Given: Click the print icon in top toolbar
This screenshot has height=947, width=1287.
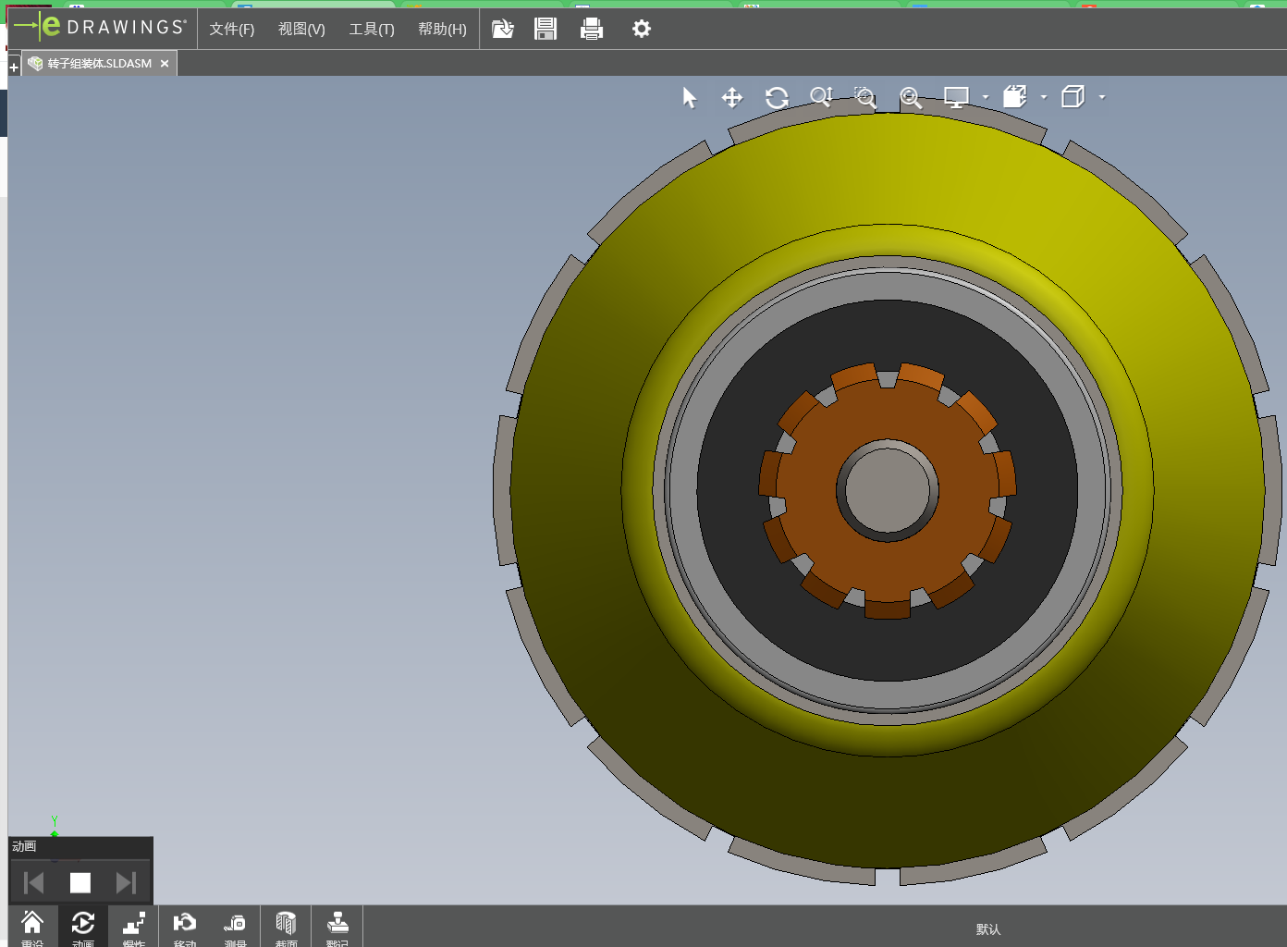Looking at the screenshot, I should click(x=592, y=30).
